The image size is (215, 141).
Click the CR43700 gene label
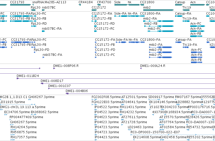coord(104,2)
